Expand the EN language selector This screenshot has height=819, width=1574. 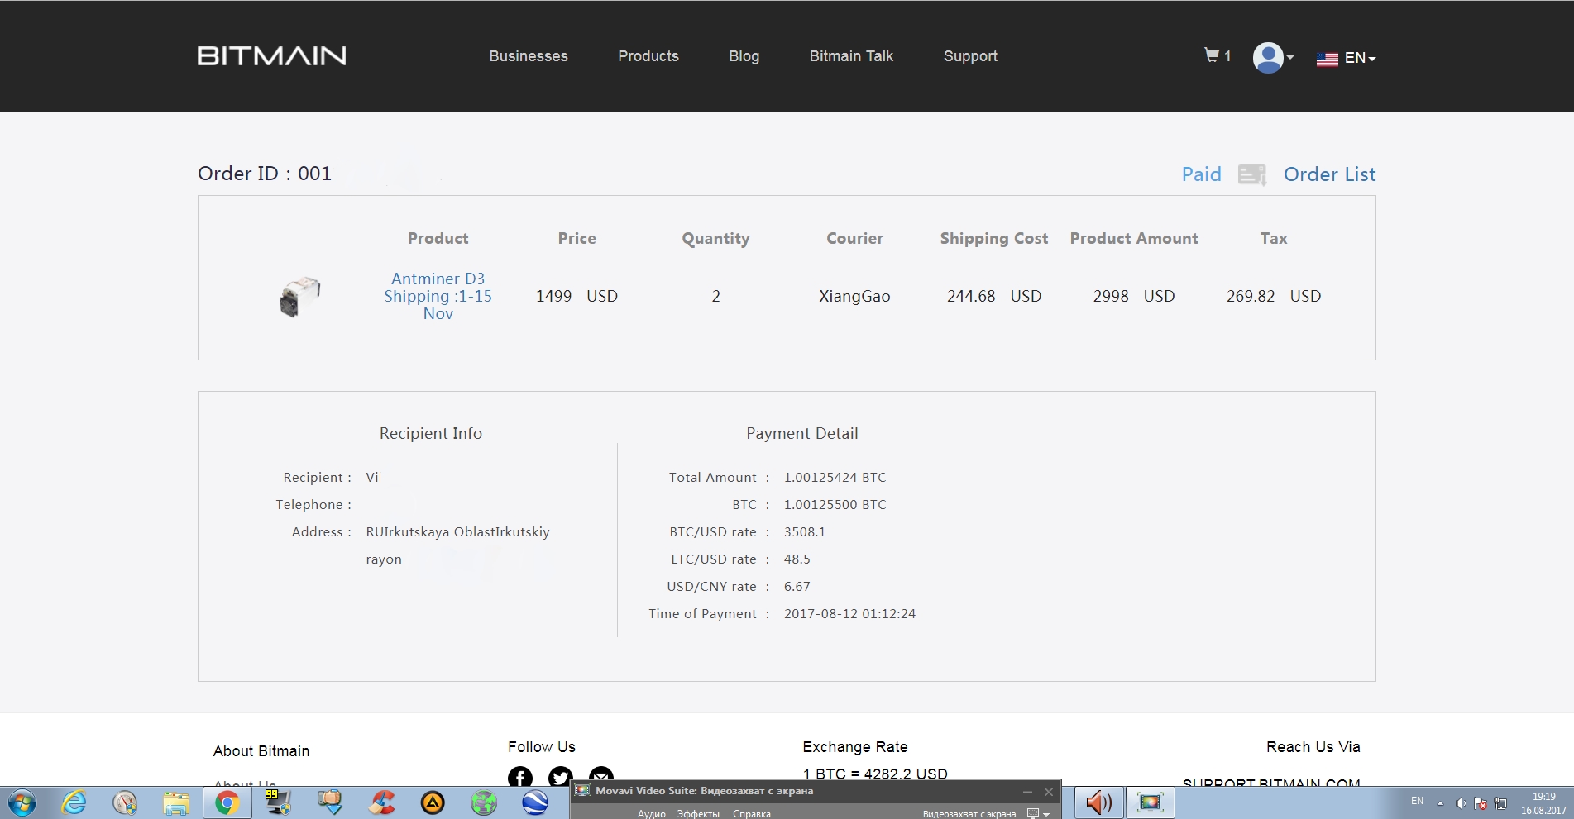pyautogui.click(x=1360, y=58)
